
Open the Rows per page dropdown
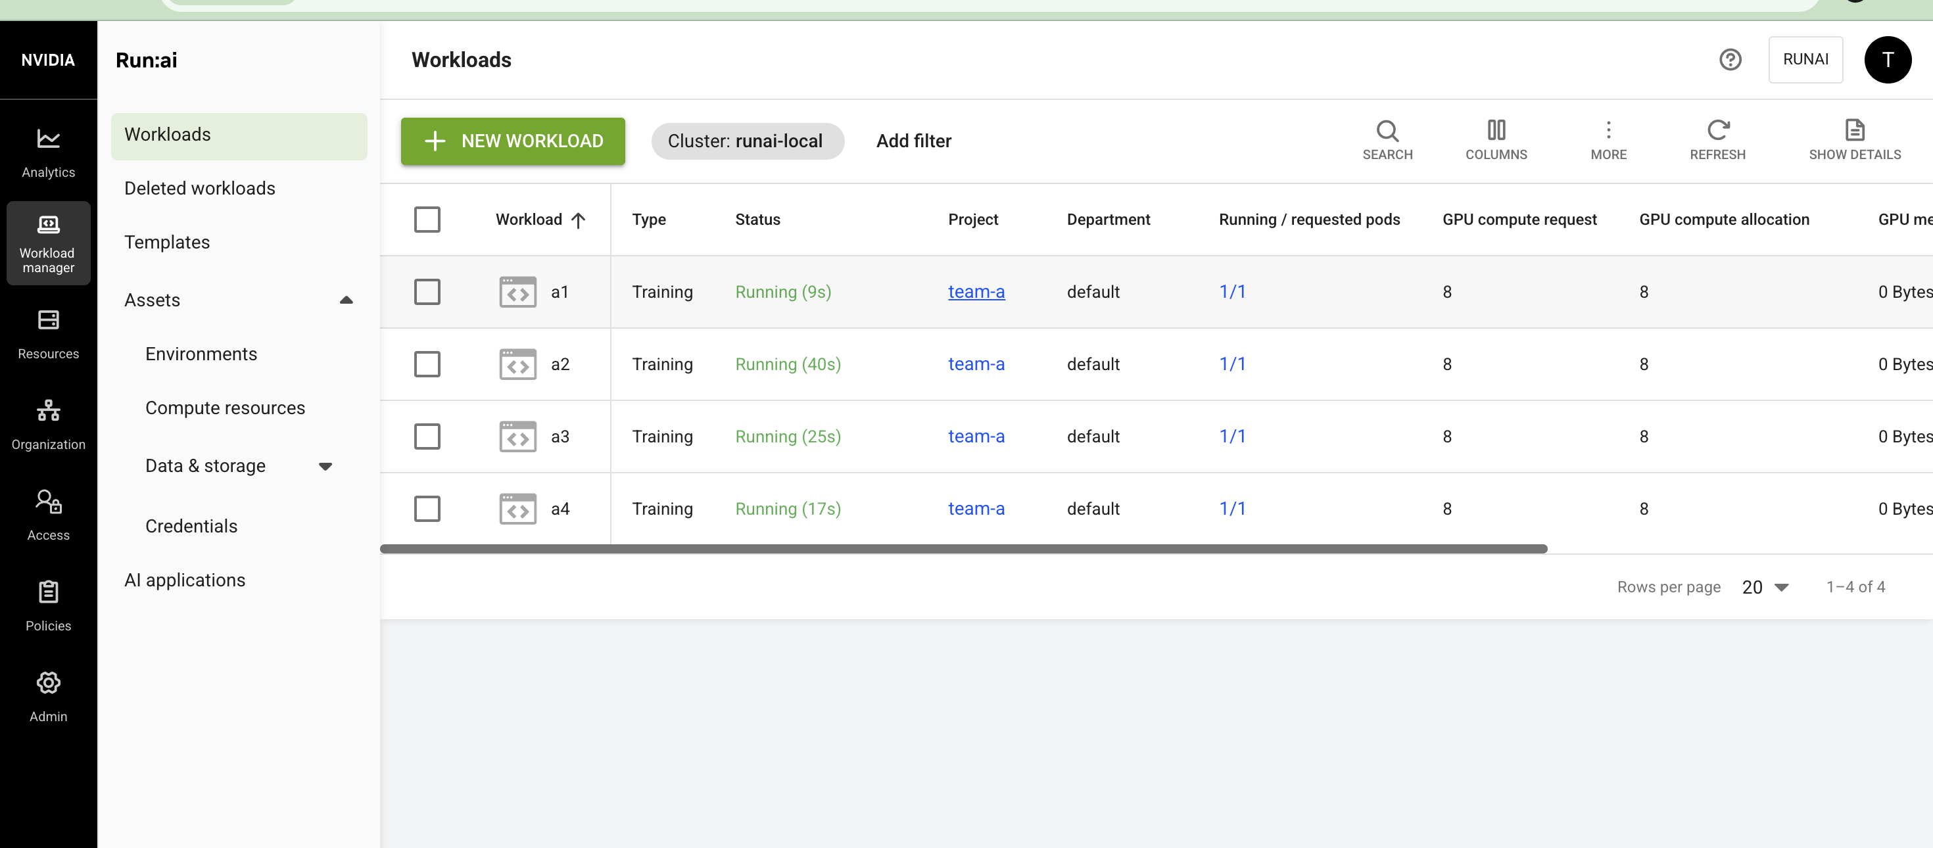click(1765, 587)
